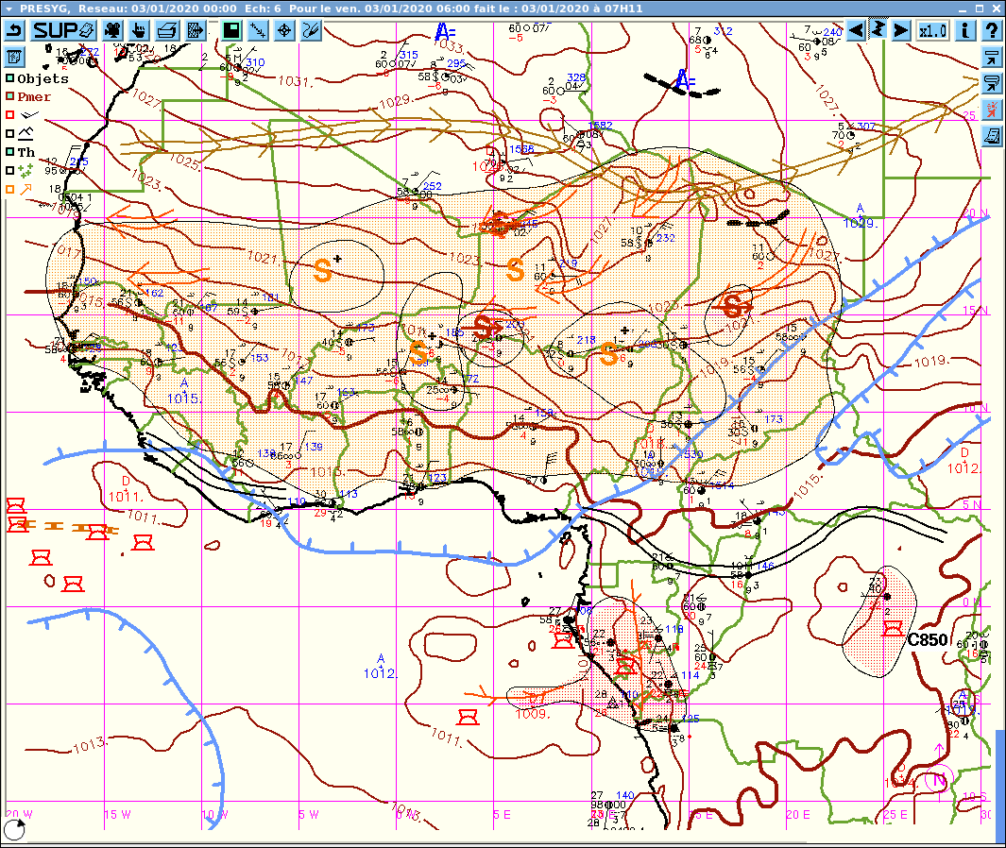Viewport: 1006px width, 848px height.
Task: Select the hand pan tool
Action: coord(139,30)
